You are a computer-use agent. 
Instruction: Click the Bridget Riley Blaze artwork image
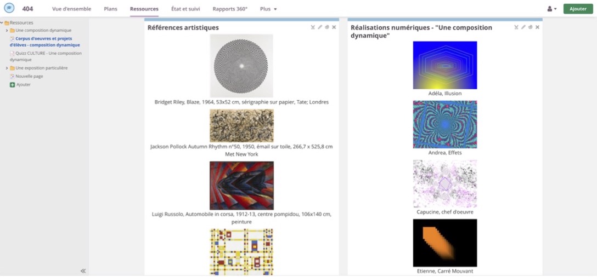[241, 66]
